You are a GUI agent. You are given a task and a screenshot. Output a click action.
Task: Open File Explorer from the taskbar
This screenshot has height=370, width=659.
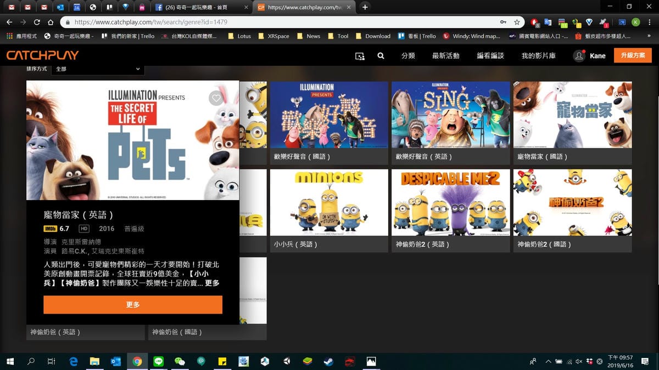click(x=94, y=362)
